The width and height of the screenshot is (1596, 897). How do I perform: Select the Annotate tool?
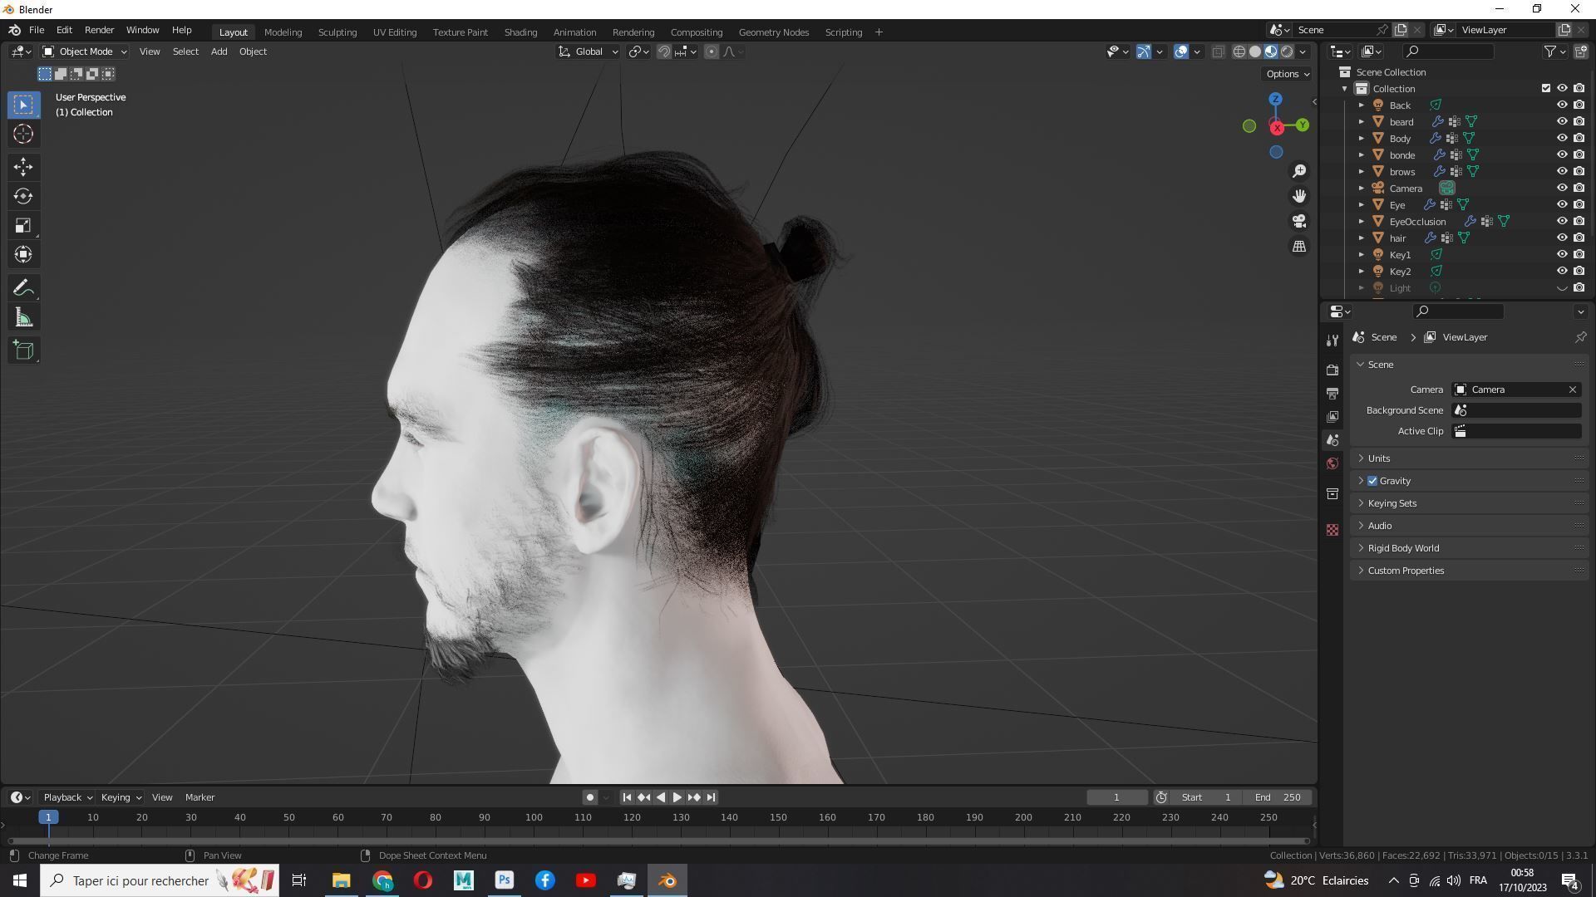[23, 288]
